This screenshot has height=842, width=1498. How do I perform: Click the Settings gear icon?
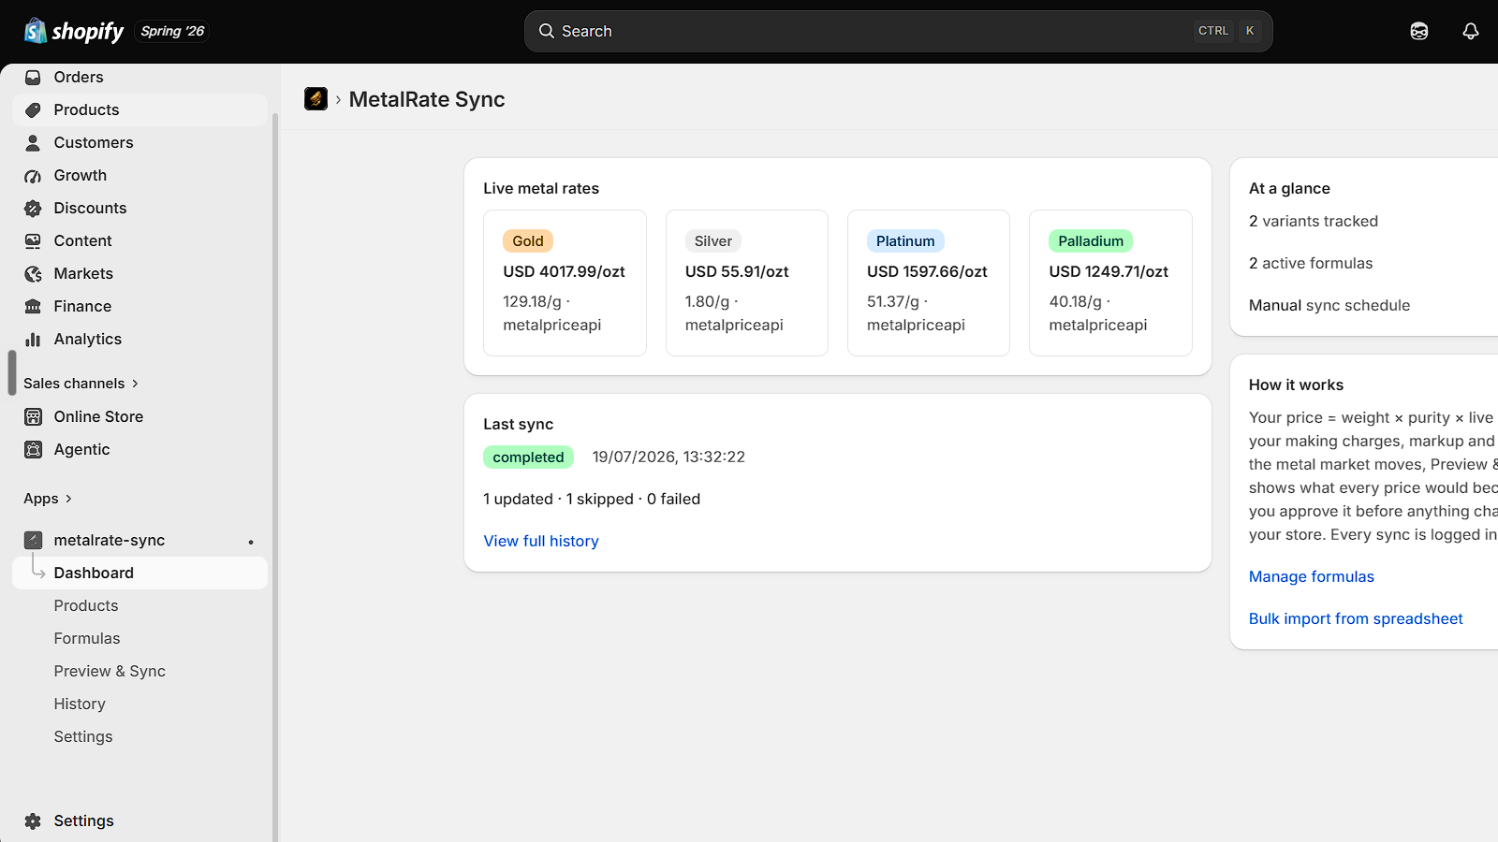(x=33, y=821)
